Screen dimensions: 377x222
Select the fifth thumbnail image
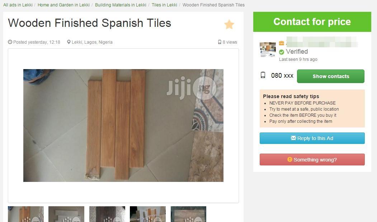click(189, 214)
